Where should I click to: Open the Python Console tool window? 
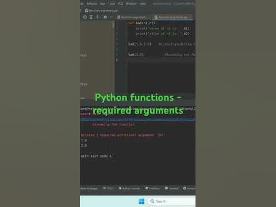pyautogui.click(x=129, y=189)
